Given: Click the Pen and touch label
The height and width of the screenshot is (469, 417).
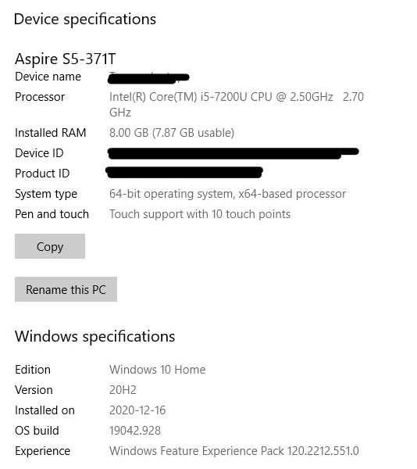Looking at the screenshot, I should 52,214.
